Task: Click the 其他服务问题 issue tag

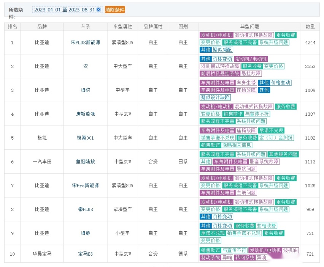Action: 283,154
